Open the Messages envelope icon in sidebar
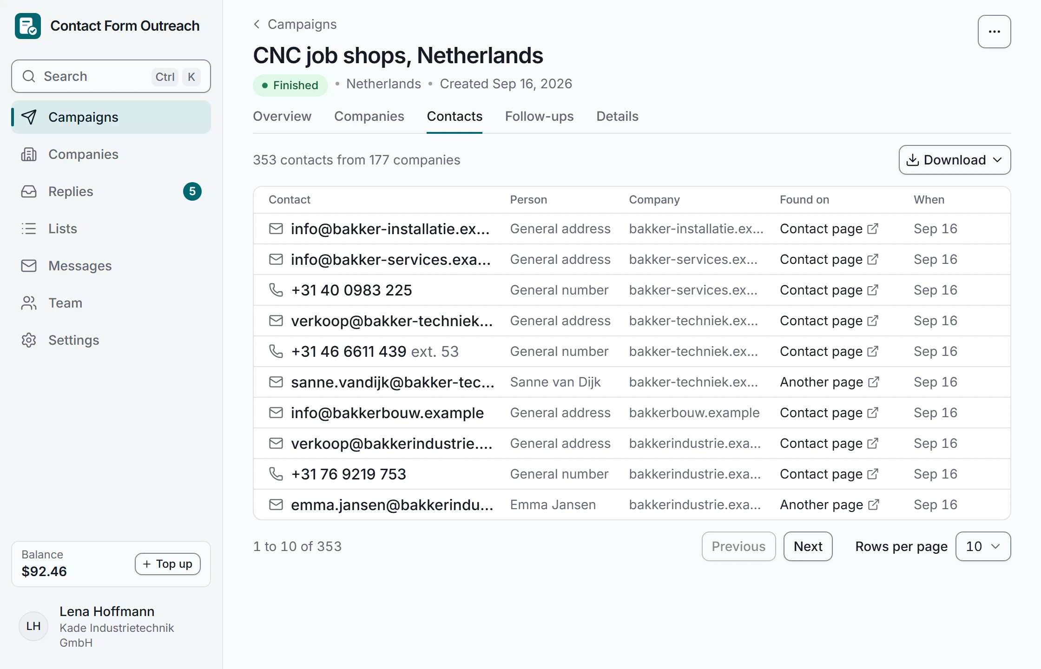This screenshot has height=669, width=1041. (x=29, y=266)
